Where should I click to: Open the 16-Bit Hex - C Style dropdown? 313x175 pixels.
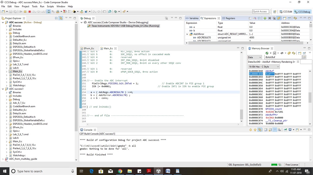[264, 67]
